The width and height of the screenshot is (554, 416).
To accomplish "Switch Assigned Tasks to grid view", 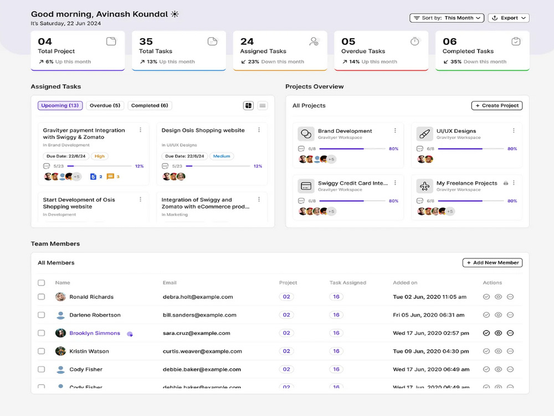I will tap(248, 105).
